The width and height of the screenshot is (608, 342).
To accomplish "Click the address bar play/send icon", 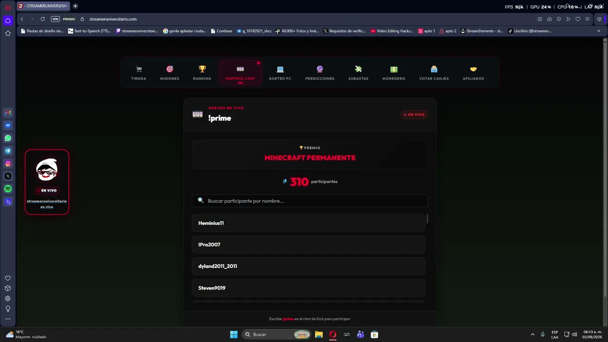I will click(568, 19).
